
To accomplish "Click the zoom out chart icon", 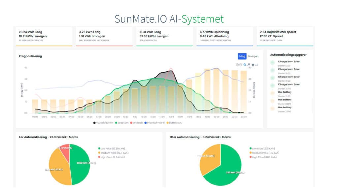I will [241, 65].
